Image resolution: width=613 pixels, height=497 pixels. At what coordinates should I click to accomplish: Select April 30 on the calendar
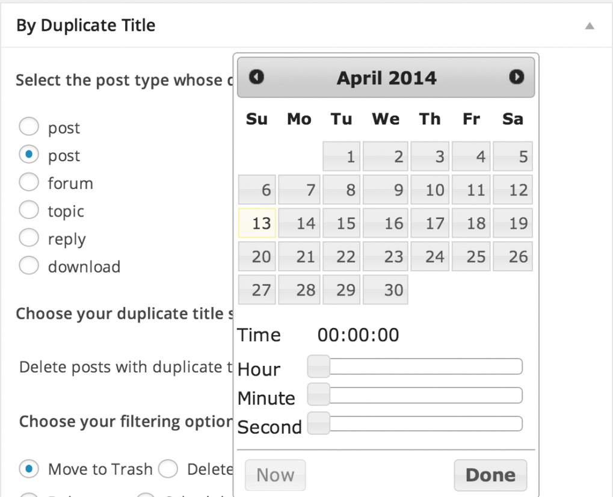click(x=385, y=289)
